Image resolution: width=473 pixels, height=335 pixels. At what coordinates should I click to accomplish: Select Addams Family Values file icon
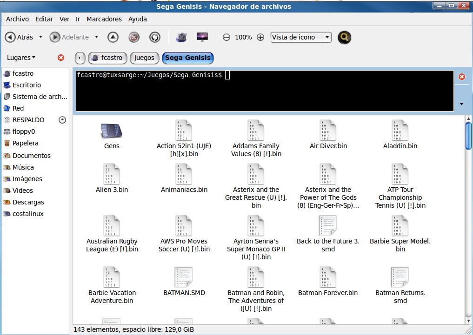tap(256, 131)
